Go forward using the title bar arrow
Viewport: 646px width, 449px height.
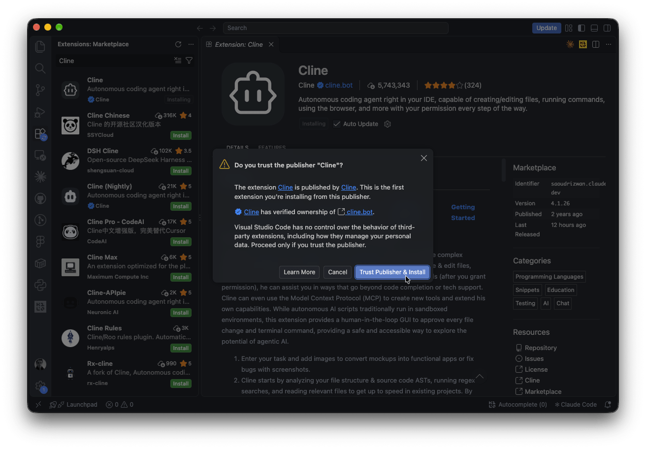point(213,28)
